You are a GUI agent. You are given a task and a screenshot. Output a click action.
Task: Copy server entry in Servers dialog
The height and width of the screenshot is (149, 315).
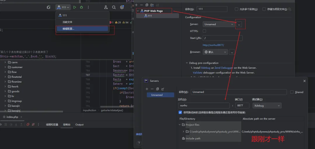tap(157, 89)
